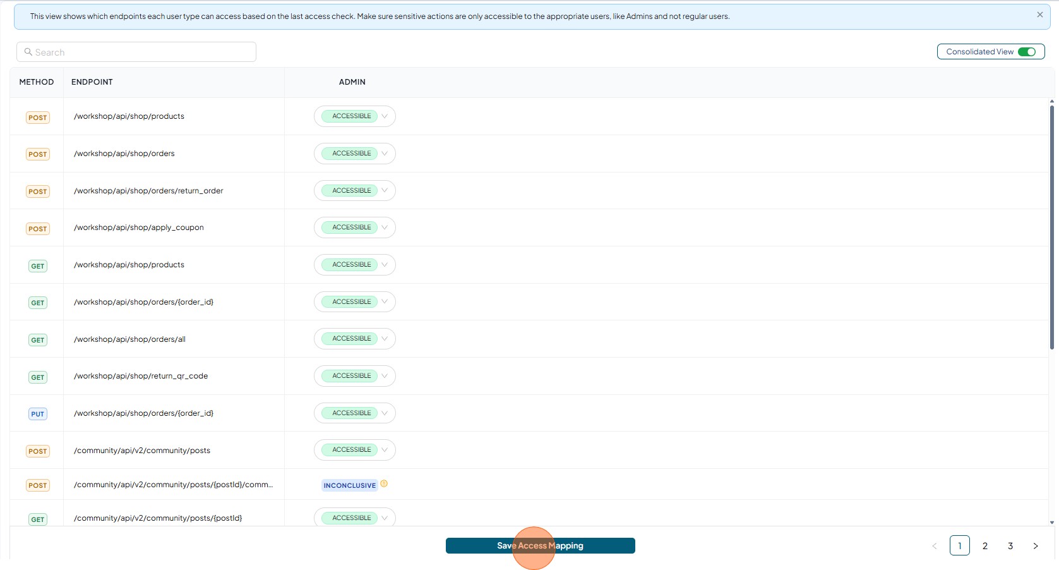This screenshot has width=1059, height=570.
Task: Open access dropdown for apply_coupon endpoint
Action: (355, 227)
